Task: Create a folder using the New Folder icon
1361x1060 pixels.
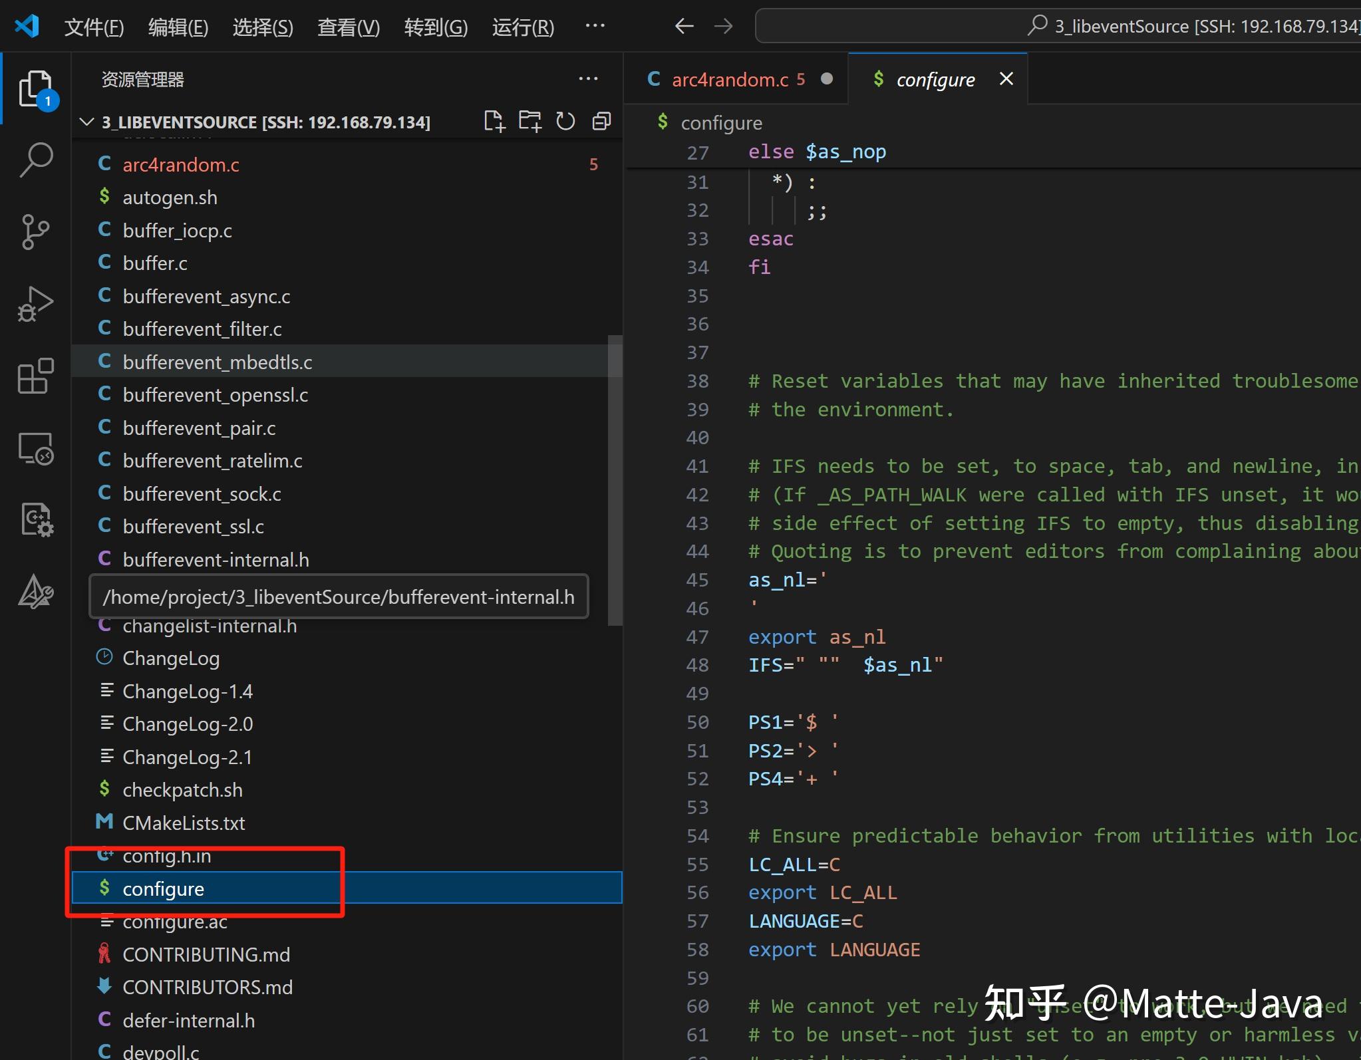Action: [529, 121]
